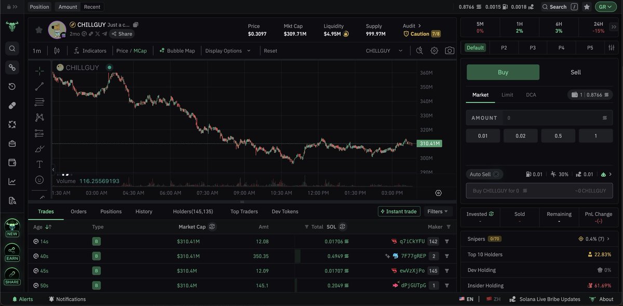Image resolution: width=623 pixels, height=306 pixels.
Task: Open the search icon in the left sidebar
Action: click(12, 49)
